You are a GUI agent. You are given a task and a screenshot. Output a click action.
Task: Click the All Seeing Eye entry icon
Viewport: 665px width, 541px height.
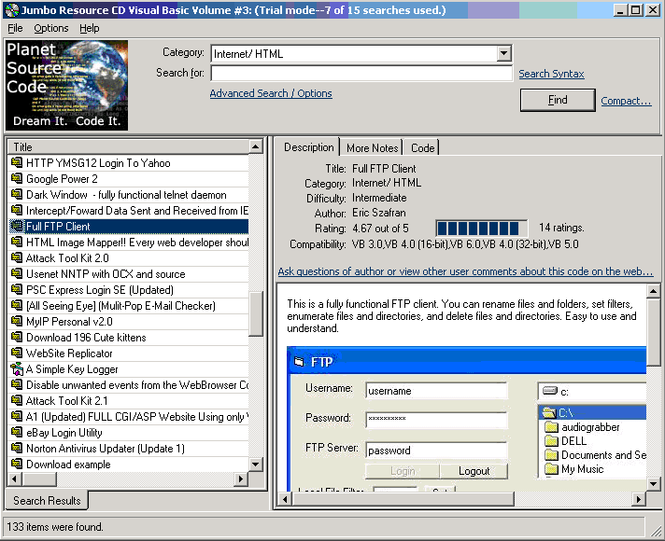tap(17, 305)
